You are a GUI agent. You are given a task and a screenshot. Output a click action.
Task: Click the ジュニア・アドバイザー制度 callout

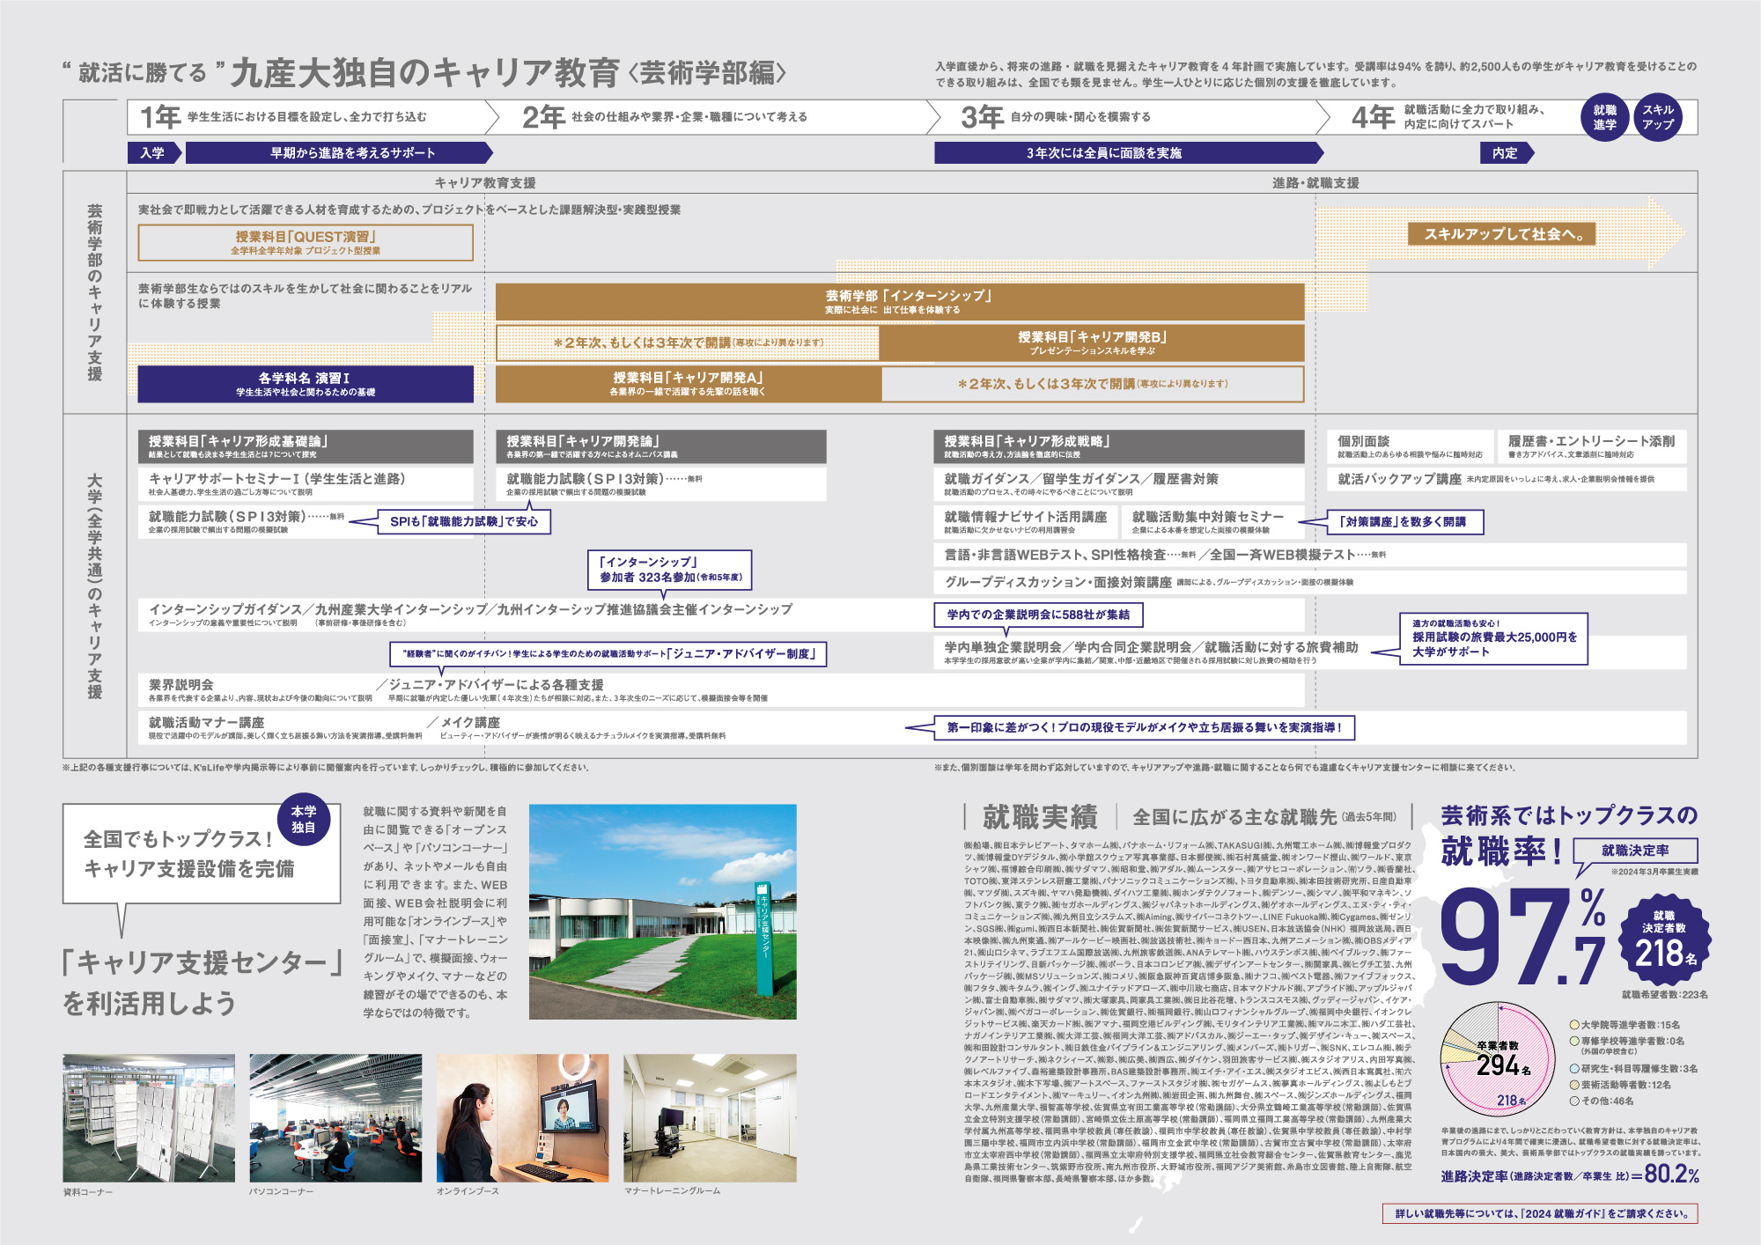pyautogui.click(x=609, y=654)
